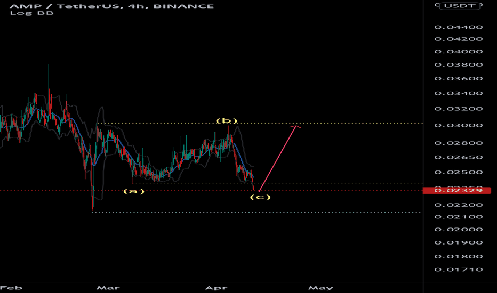Click the Mar label on time axis
The width and height of the screenshot is (497, 293).
(108, 288)
